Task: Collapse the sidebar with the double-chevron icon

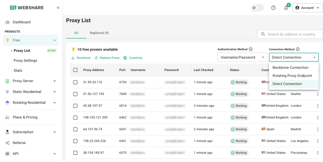Action: pyautogui.click(x=58, y=8)
